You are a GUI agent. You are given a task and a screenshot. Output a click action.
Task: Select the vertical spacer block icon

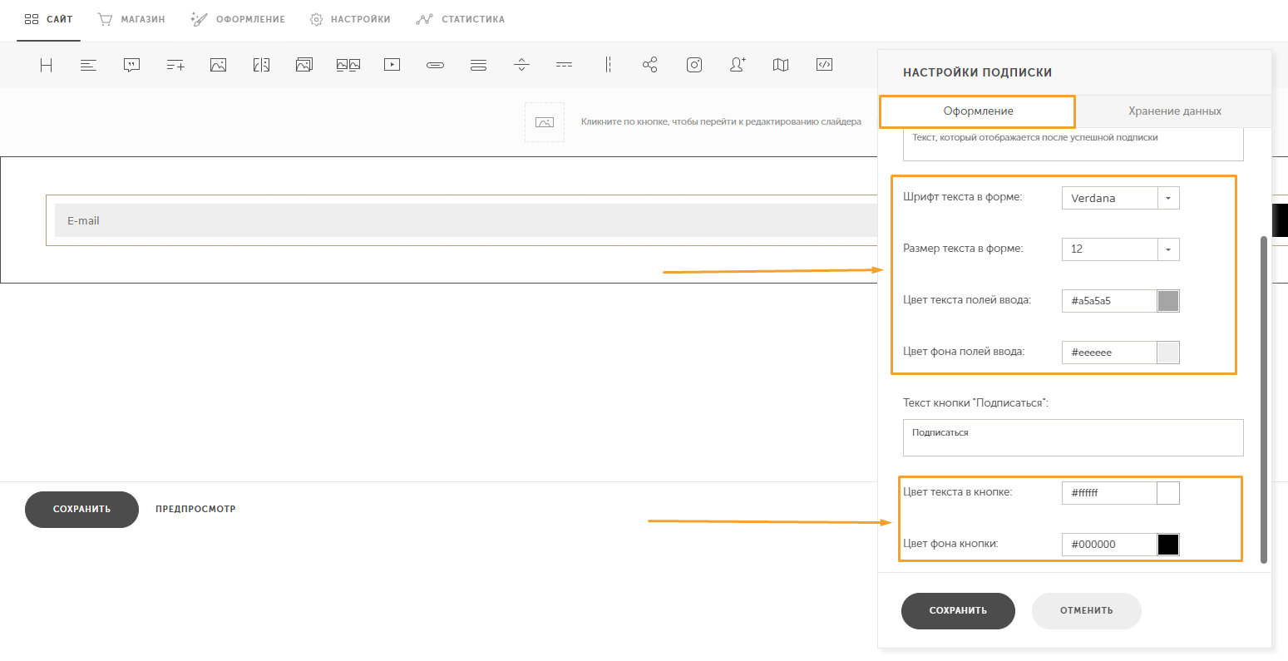pos(521,65)
